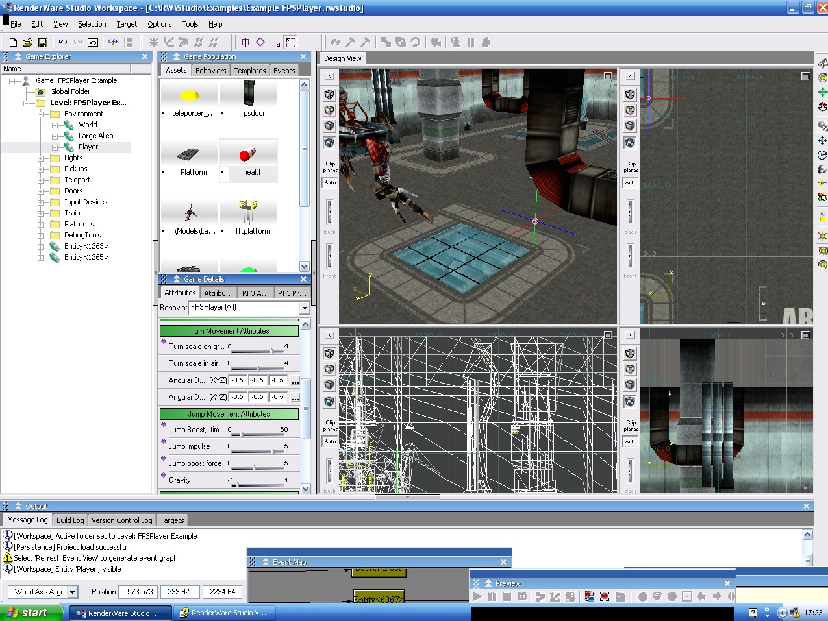Toggle maximize square of top-left 3D viewport
The width and height of the screenshot is (828, 621).
click(x=608, y=76)
